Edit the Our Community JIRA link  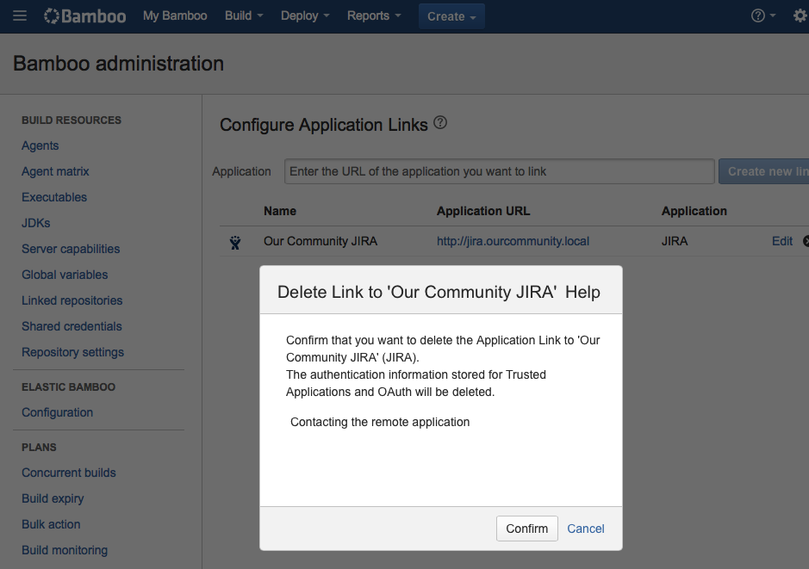[x=781, y=241]
